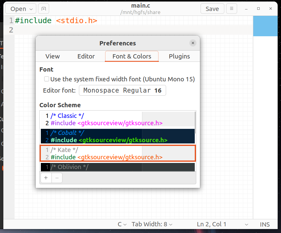This screenshot has height=233, width=281.
Task: Maximize the gedit window
Action: (x=258, y=9)
